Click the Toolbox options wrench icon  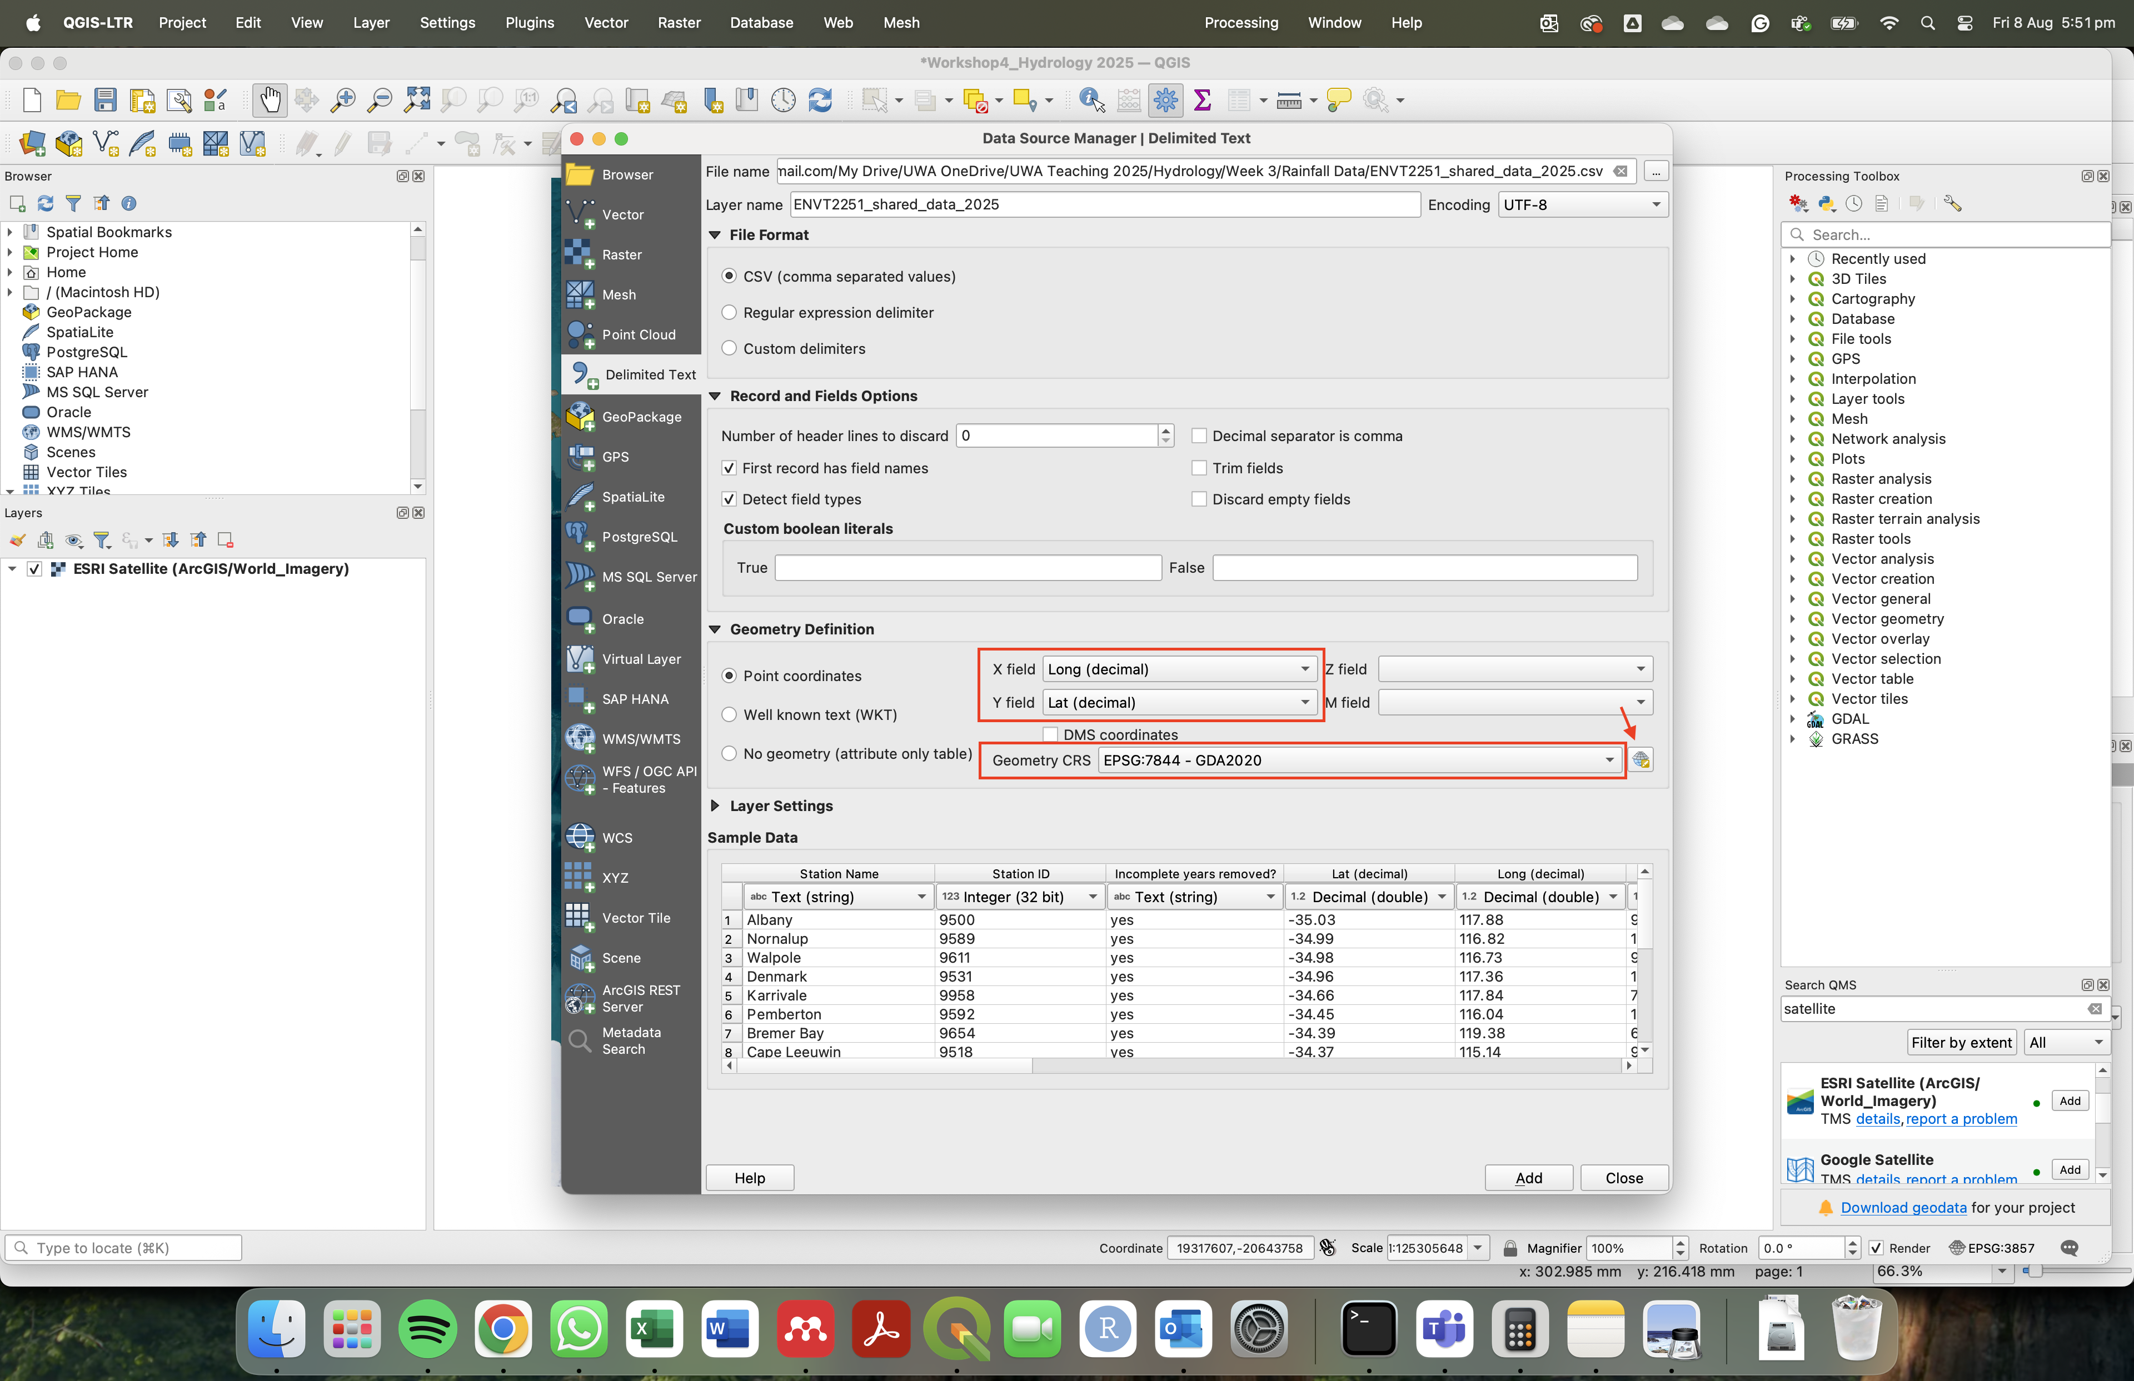[1953, 204]
